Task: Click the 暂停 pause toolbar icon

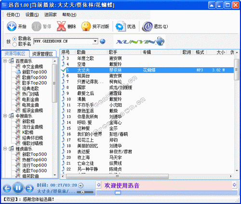Action: (36, 26)
